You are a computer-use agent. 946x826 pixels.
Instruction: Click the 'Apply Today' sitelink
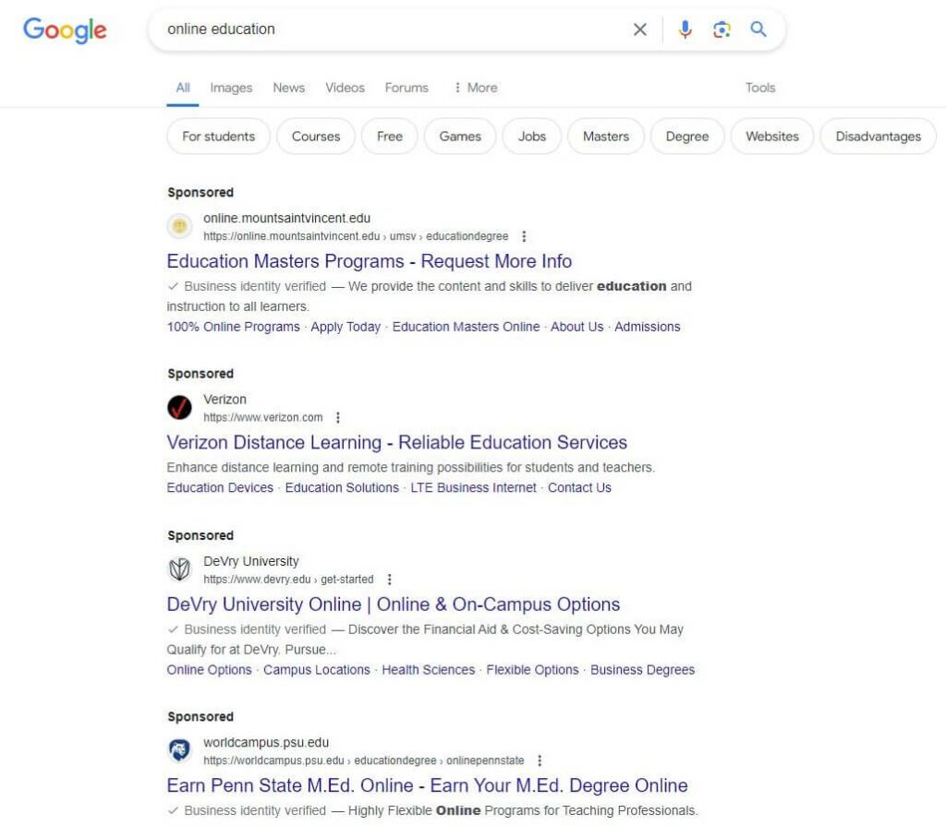(345, 327)
